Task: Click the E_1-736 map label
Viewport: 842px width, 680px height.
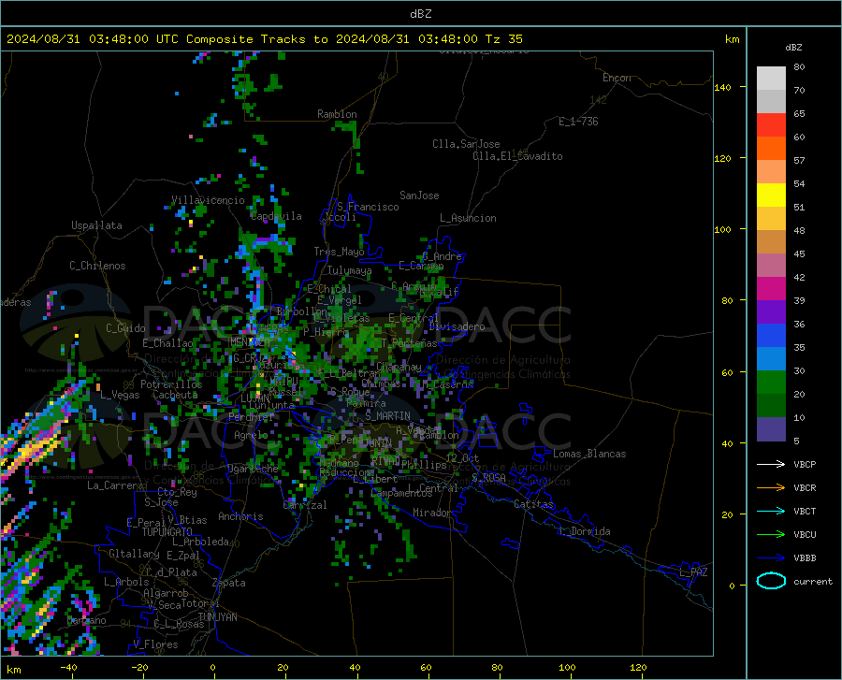Action: [x=578, y=122]
